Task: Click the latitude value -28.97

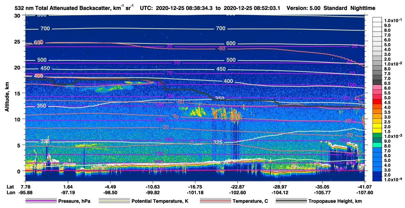Action: coord(280,186)
